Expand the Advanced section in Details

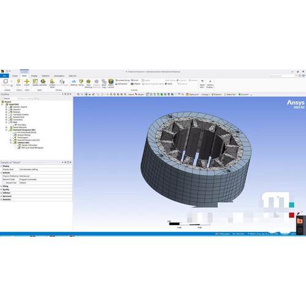[x=2, y=196]
